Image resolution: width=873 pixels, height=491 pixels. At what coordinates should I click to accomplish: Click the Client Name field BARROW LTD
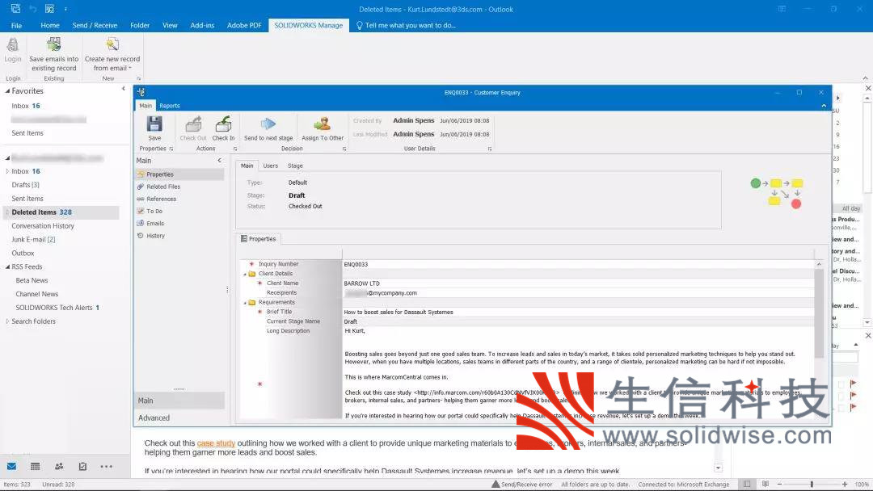pyautogui.click(x=579, y=283)
